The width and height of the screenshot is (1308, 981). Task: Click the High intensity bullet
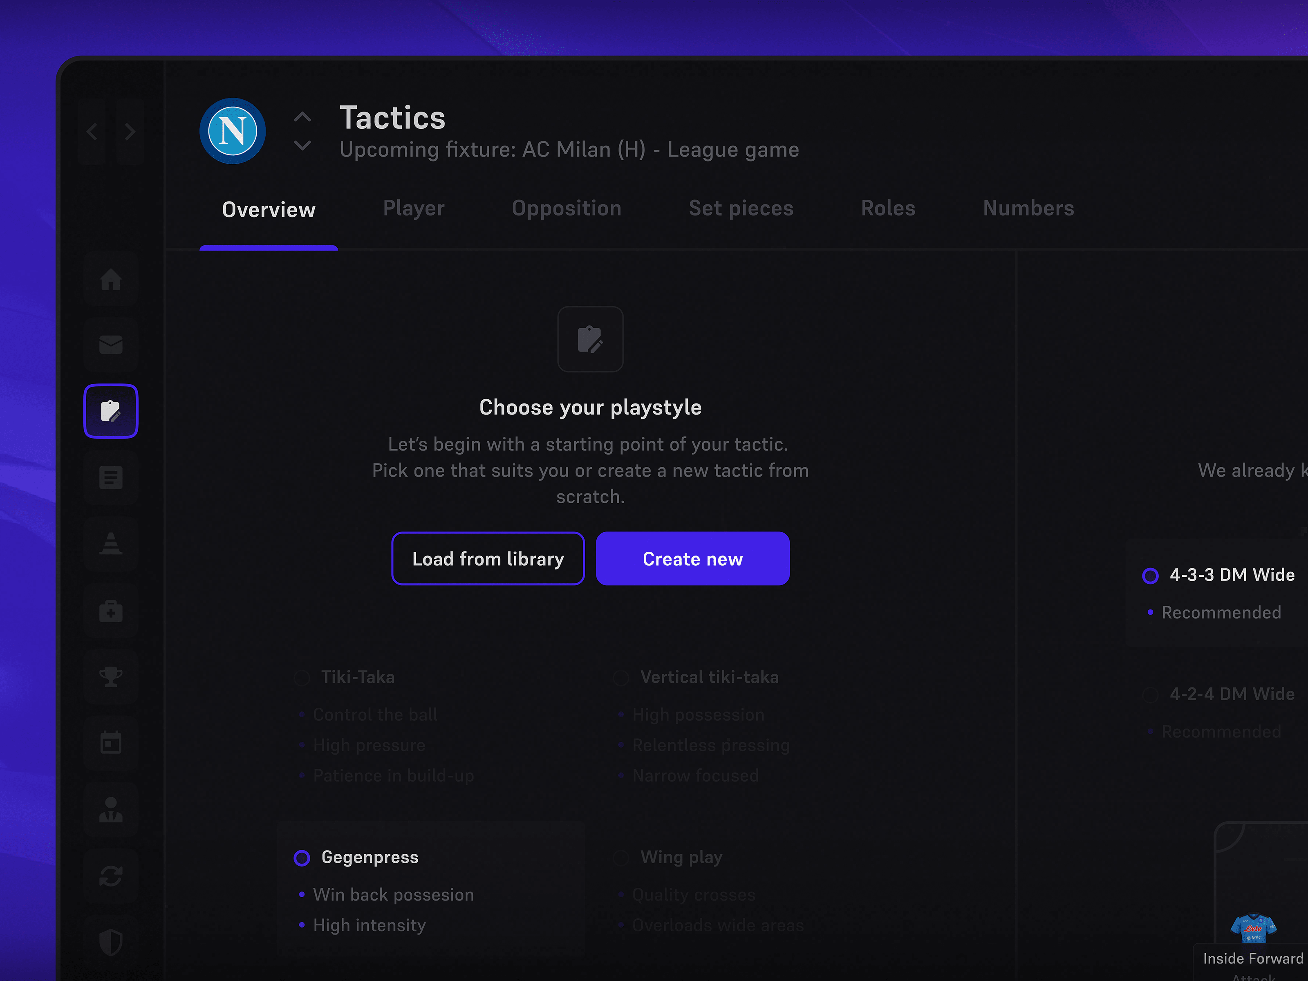[369, 925]
